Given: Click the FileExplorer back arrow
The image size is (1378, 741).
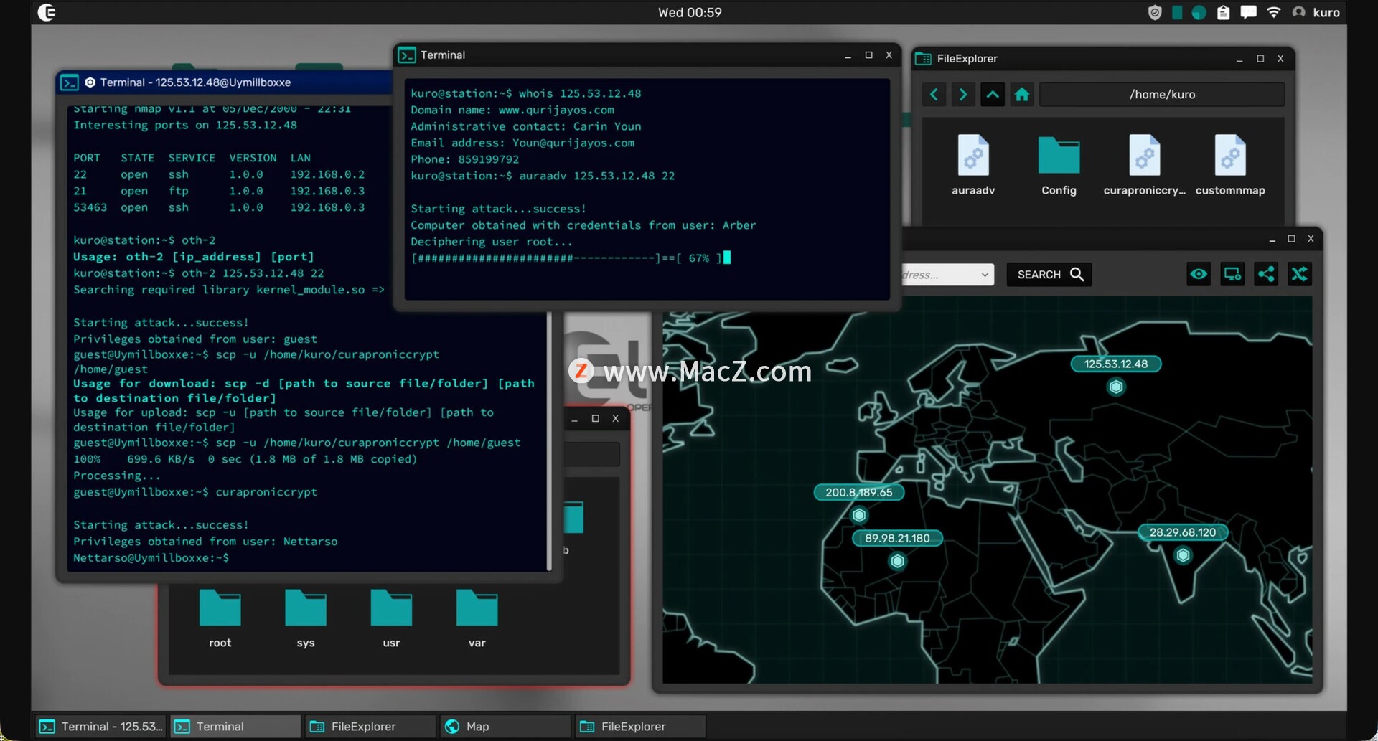Looking at the screenshot, I should tap(934, 95).
